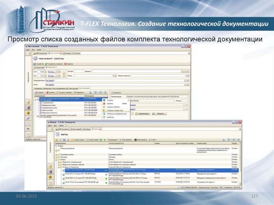Click the red X 'Закрыть' toolbar button
Image resolution: width=274 pixels, height=205 pixels.
[68, 64]
